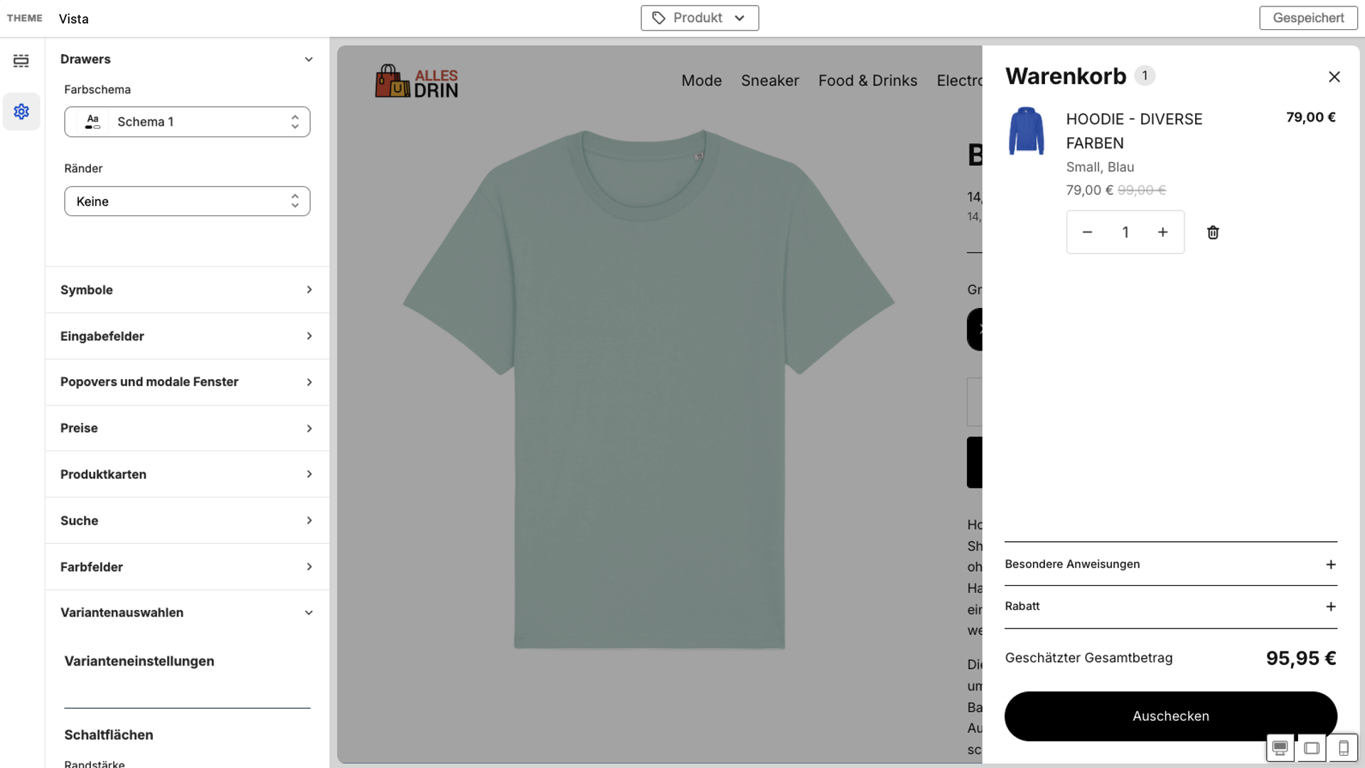Open the Sneaker navigation menu item
This screenshot has height=768, width=1365.
click(x=769, y=81)
